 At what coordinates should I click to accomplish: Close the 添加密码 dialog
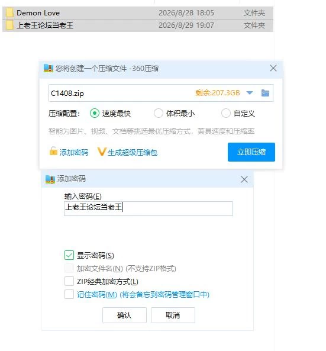point(244,179)
